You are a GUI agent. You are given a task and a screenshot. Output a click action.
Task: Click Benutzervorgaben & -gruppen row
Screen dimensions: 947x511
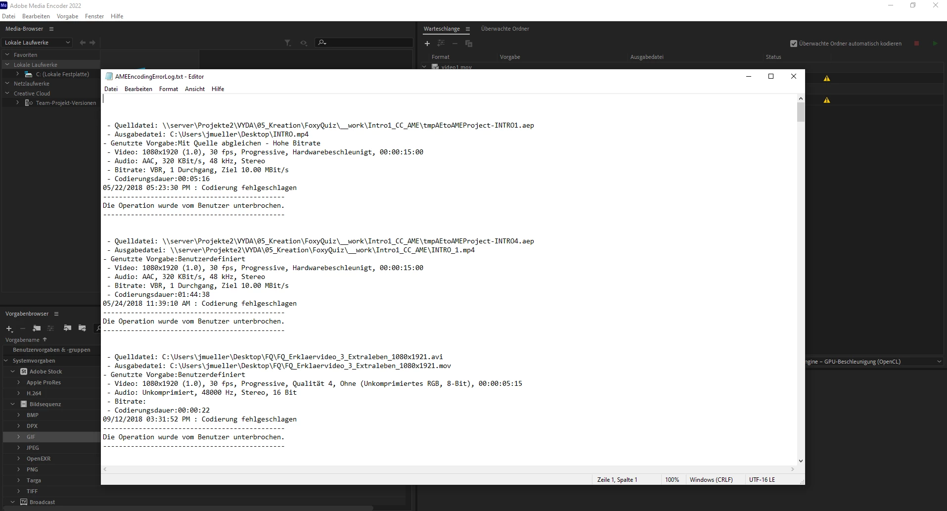tap(51, 350)
